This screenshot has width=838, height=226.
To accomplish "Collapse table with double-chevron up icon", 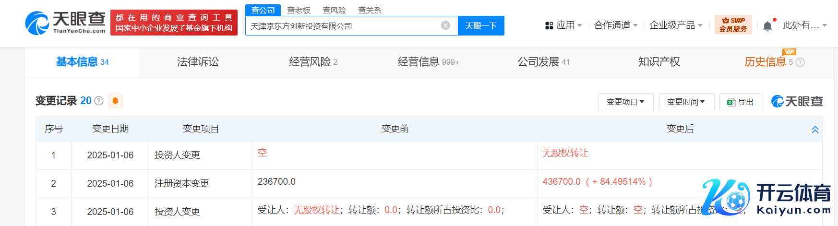I will [x=815, y=130].
